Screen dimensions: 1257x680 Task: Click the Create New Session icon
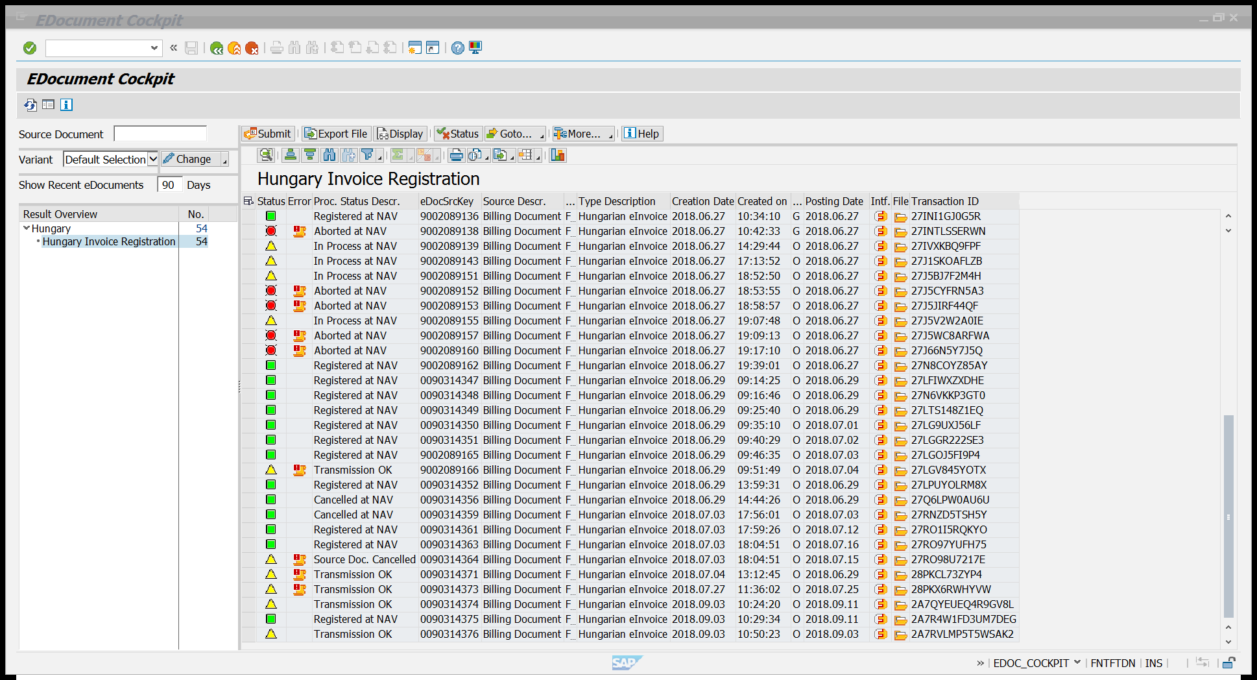coord(415,48)
